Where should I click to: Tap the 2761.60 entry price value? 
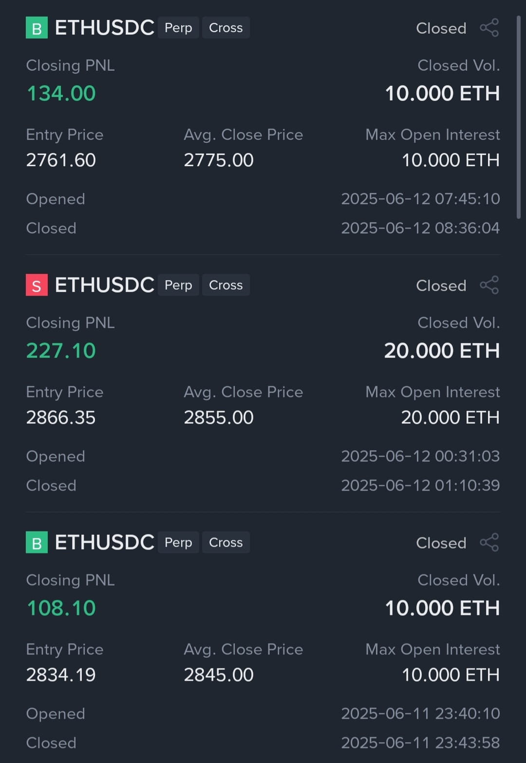(61, 160)
